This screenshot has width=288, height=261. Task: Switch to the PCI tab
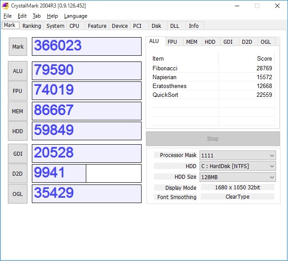pos(139,26)
